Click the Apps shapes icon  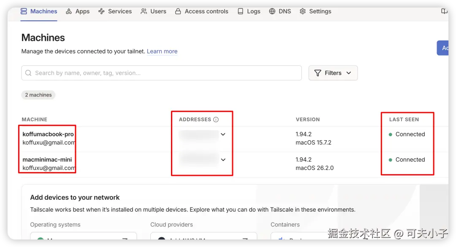tap(69, 11)
